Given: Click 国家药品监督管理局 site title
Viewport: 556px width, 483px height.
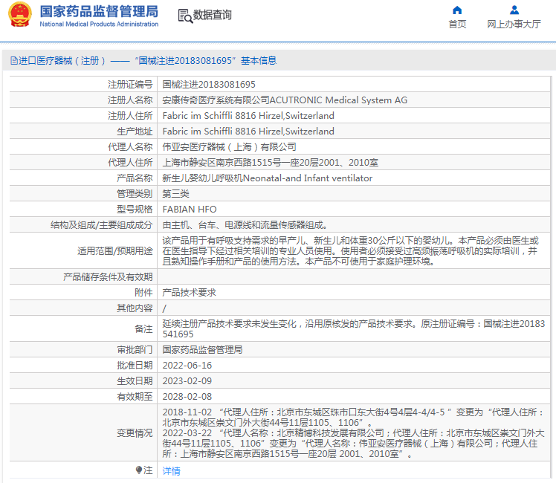Looking at the screenshot, I should tap(98, 12).
